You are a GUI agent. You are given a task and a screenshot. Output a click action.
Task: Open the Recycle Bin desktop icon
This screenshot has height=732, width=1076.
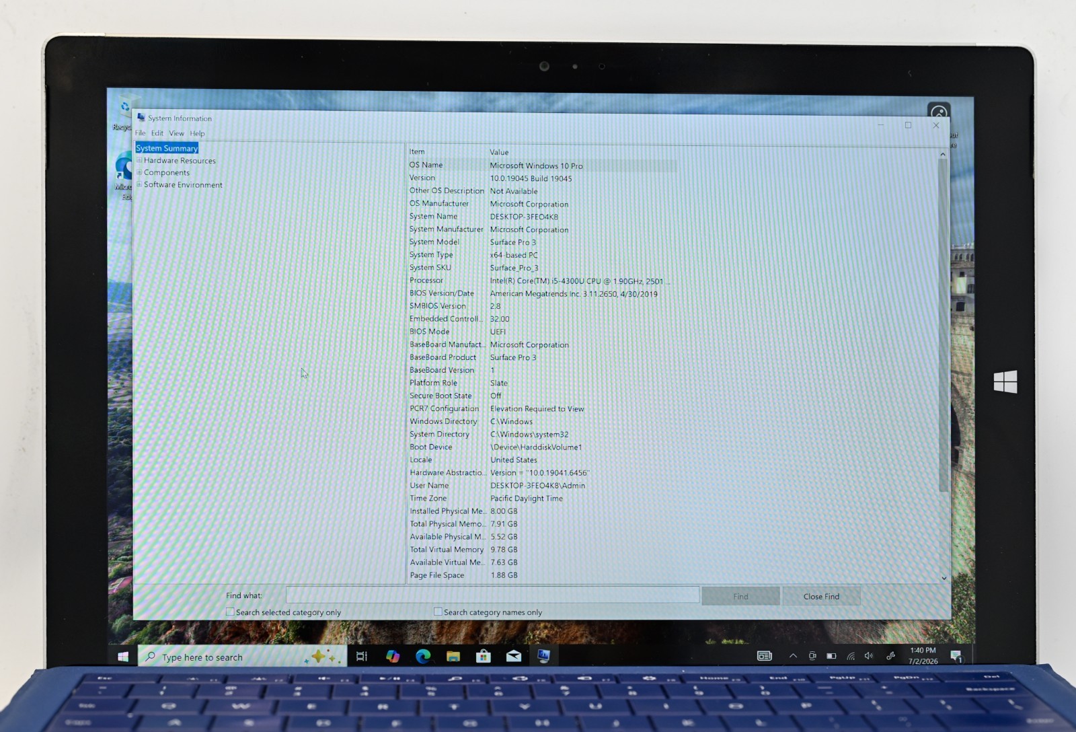pos(122,114)
